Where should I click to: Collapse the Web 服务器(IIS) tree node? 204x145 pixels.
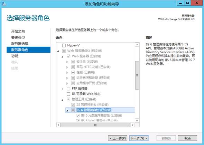[x=58, y=51]
